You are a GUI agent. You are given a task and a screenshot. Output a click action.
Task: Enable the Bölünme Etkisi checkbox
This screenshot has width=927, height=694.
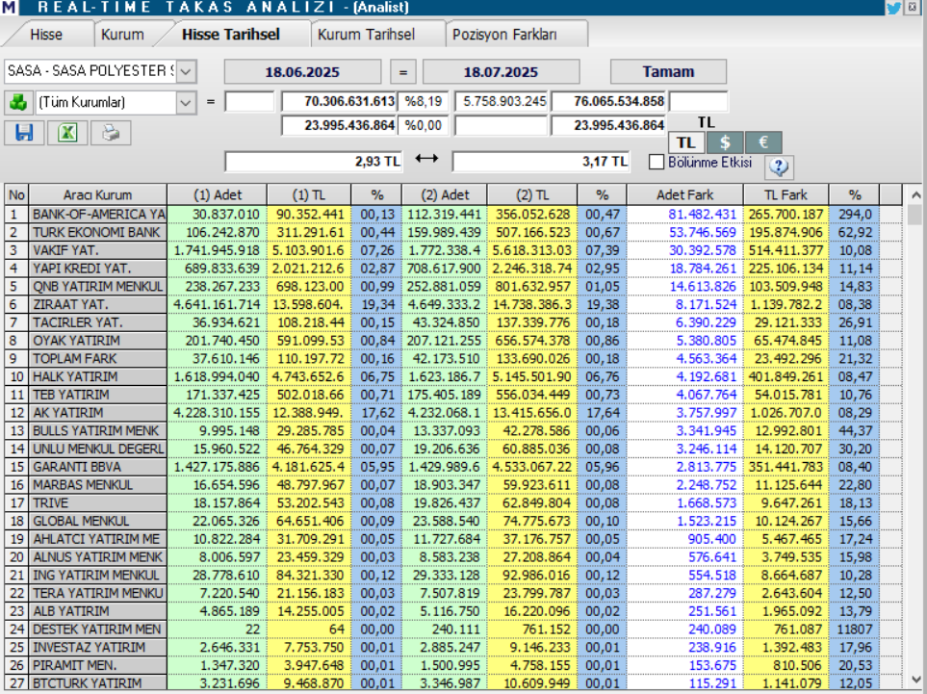point(657,161)
